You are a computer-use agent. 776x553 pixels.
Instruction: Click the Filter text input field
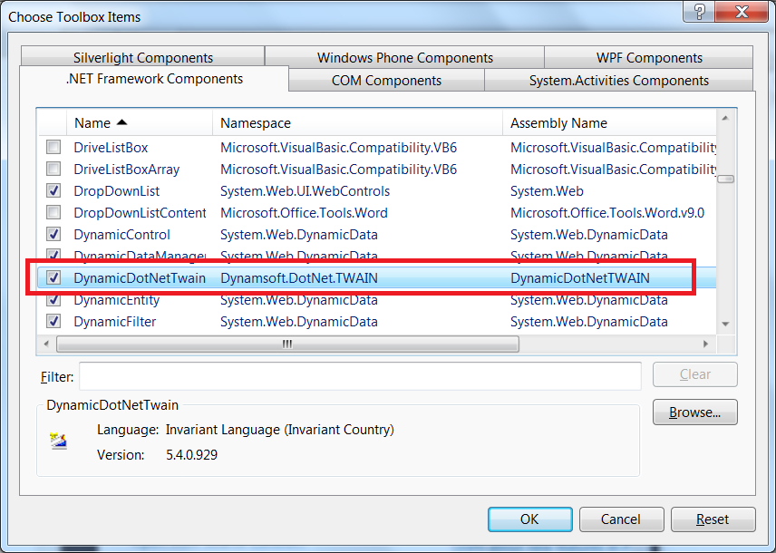360,375
